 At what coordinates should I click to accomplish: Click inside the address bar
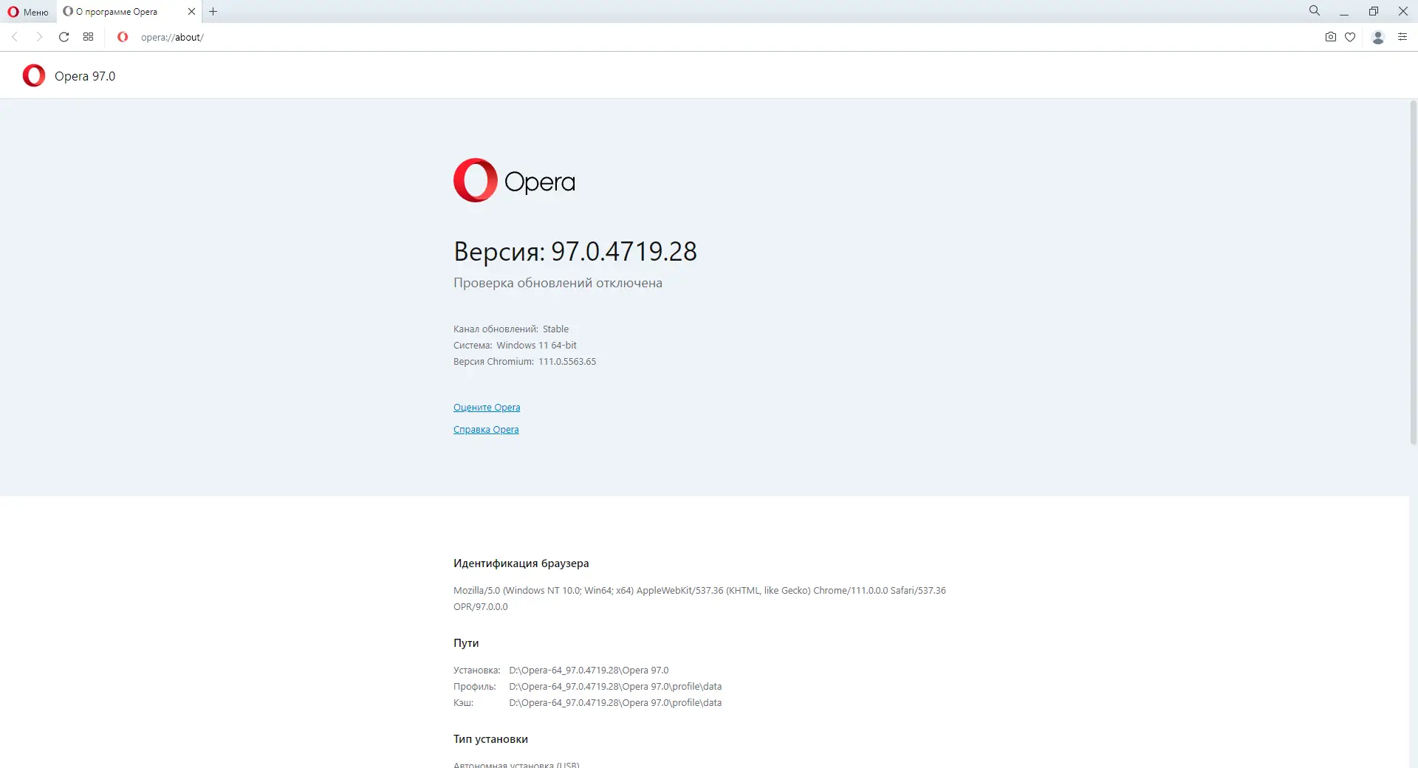(x=295, y=37)
